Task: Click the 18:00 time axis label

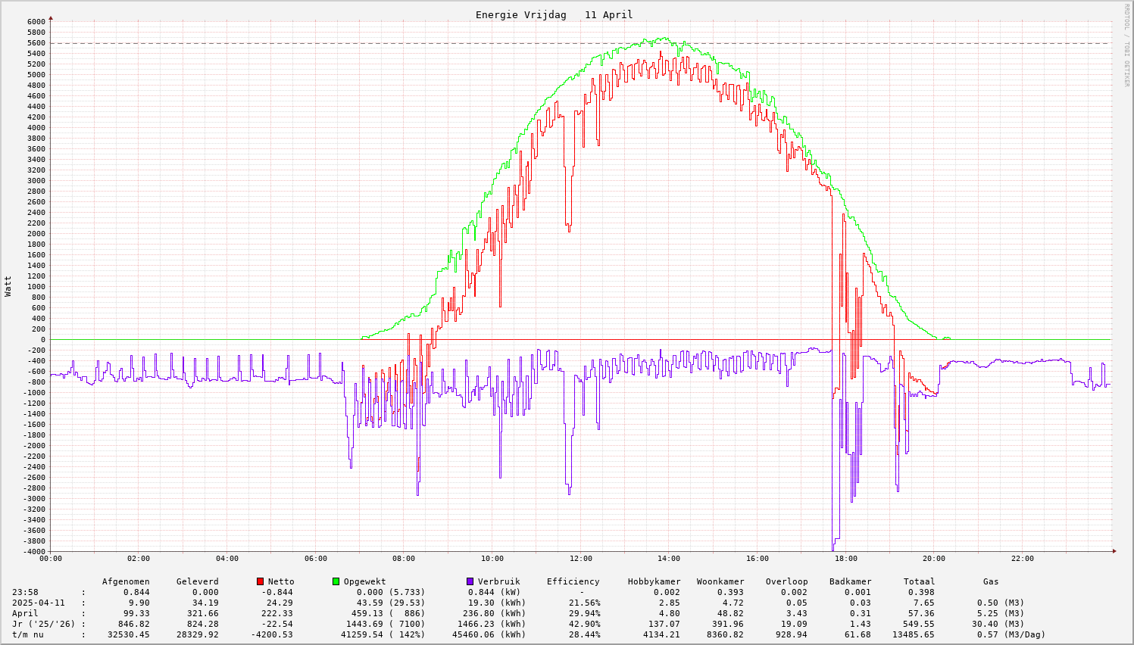Action: click(845, 559)
